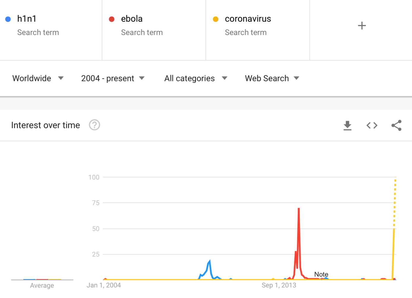Open the Web Search type dropdown

pyautogui.click(x=272, y=78)
